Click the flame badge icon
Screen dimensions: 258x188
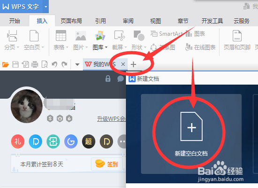[x=69, y=118]
